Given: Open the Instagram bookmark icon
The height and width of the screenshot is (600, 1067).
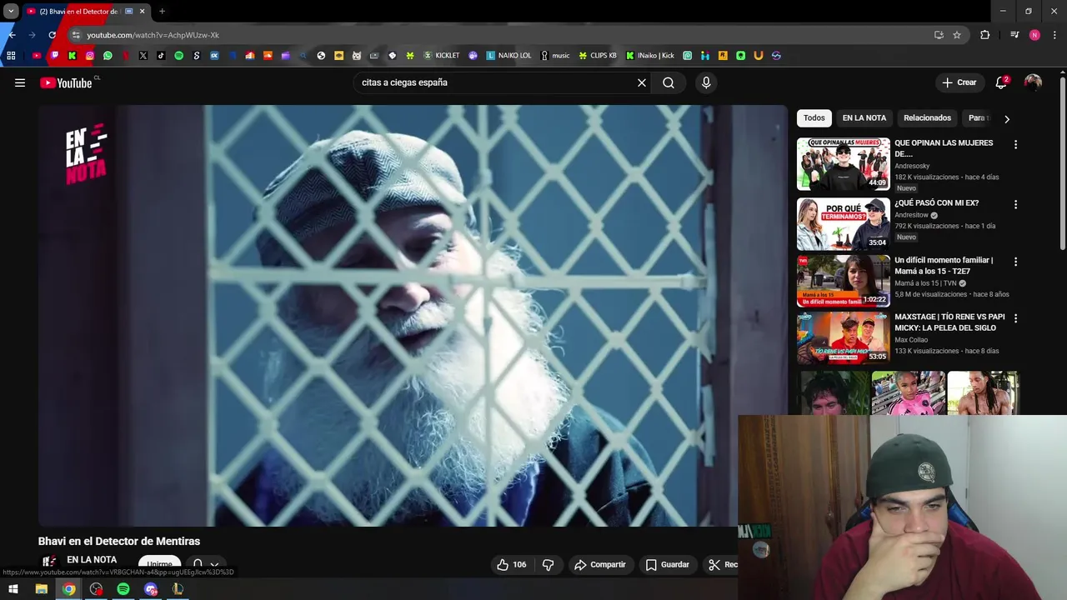Looking at the screenshot, I should click(90, 56).
